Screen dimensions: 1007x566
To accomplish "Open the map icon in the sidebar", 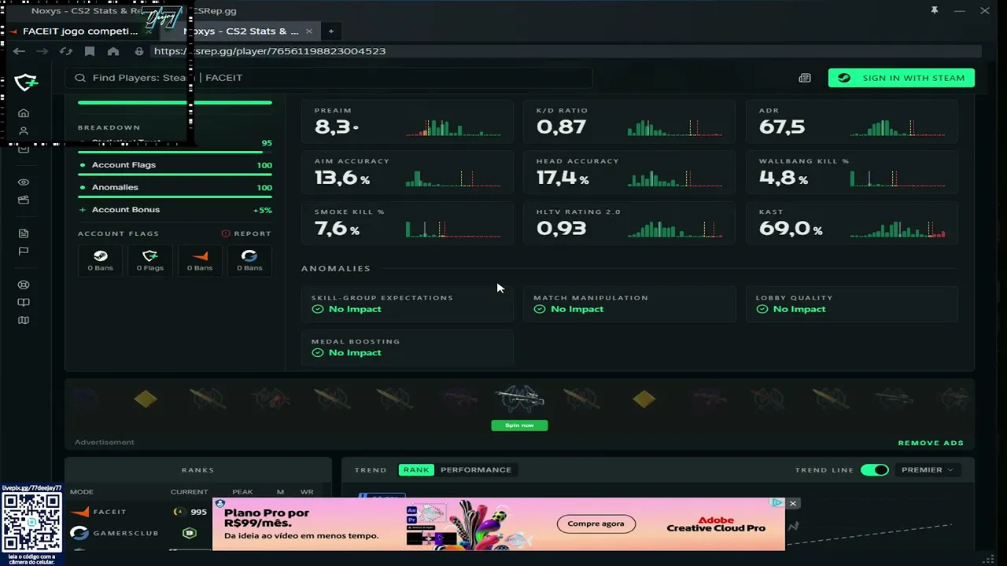I will (x=24, y=320).
